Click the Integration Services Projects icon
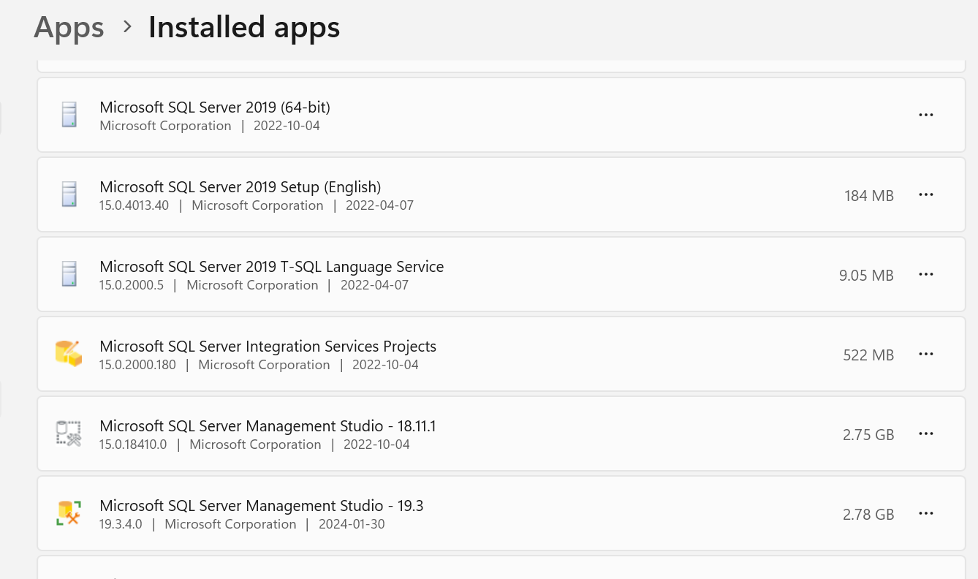Viewport: 978px width, 579px height. 69,354
